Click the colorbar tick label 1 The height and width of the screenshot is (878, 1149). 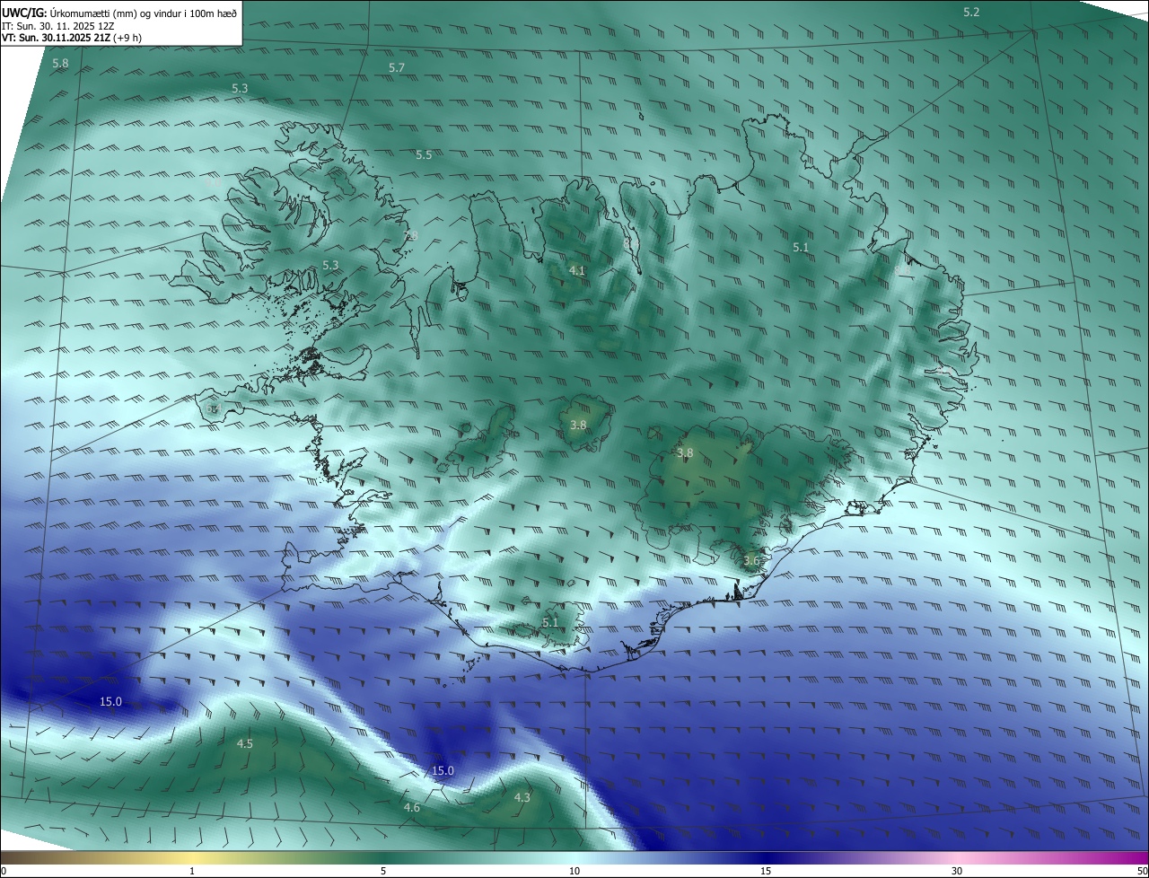tap(192, 871)
